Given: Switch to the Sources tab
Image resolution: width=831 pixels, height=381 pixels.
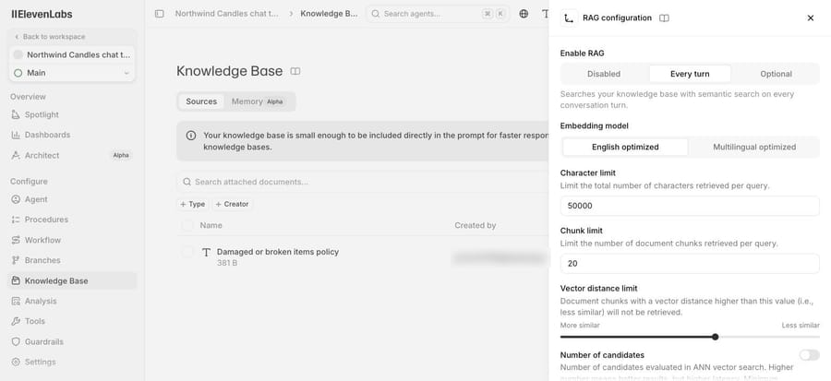Looking at the screenshot, I should click(x=201, y=101).
